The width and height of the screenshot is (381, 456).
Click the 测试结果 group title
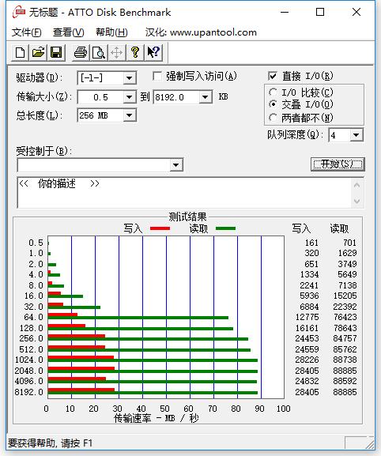pyautogui.click(x=187, y=217)
